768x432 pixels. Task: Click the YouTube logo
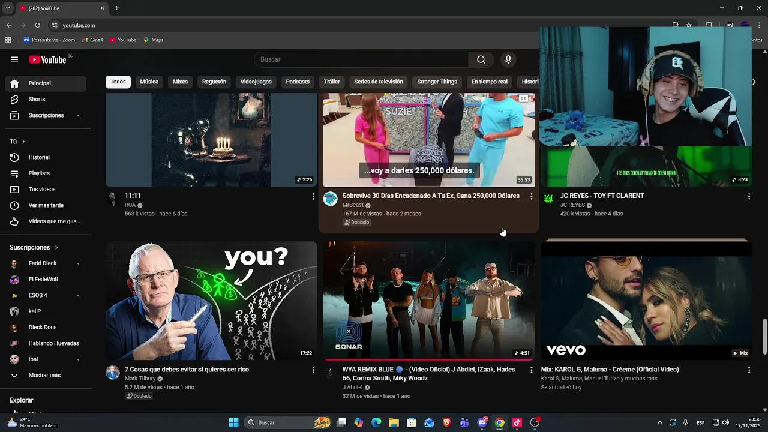[x=48, y=59]
